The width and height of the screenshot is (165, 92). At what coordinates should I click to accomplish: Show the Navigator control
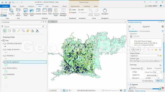pyautogui.click(x=105, y=11)
